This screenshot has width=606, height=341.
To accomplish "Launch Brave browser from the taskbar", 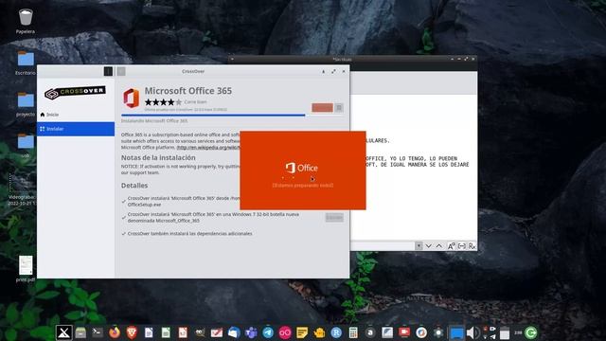I will click(x=132, y=332).
